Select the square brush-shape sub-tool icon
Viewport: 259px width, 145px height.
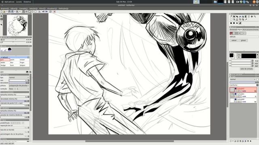click(x=231, y=23)
